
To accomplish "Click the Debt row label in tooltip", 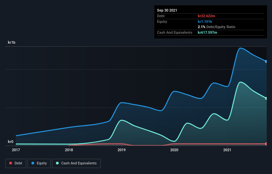I will 161,16.
